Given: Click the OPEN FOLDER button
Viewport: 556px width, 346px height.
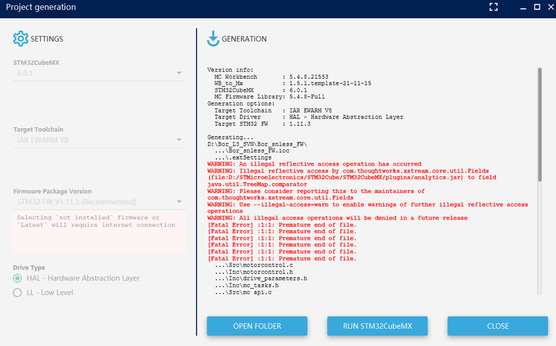Looking at the screenshot, I should [257, 326].
